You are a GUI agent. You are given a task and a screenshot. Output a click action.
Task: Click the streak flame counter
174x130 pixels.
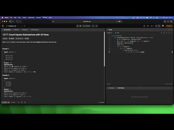(152, 26)
